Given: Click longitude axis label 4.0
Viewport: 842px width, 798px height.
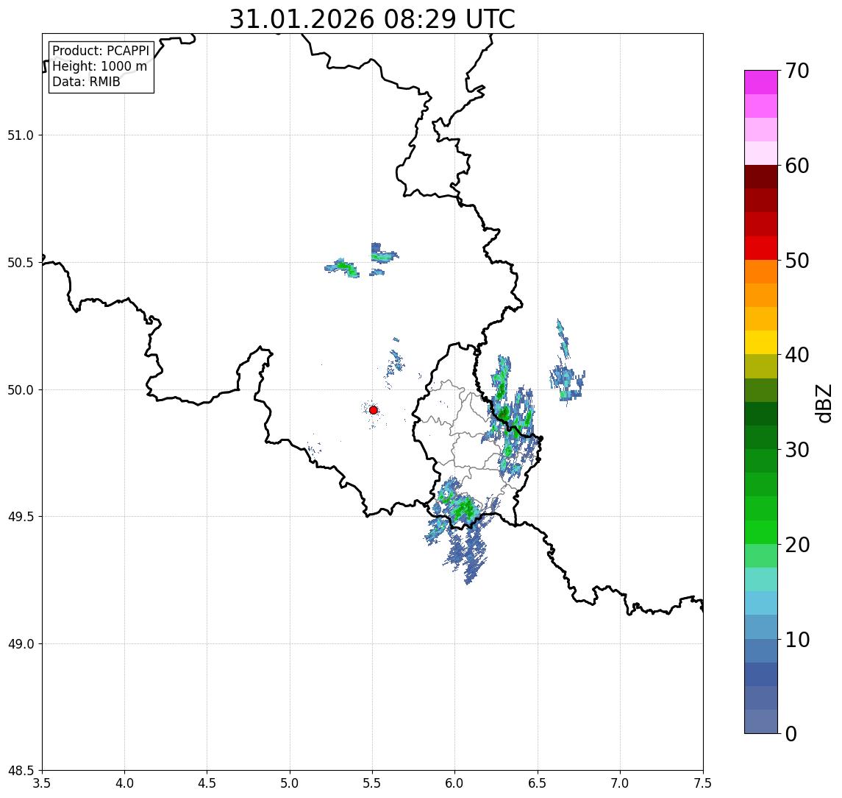Looking at the screenshot, I should pos(124,783).
